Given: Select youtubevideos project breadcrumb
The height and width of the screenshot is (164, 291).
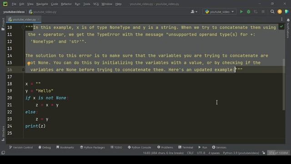Looking at the screenshot, I should pyautogui.click(x=14, y=12).
